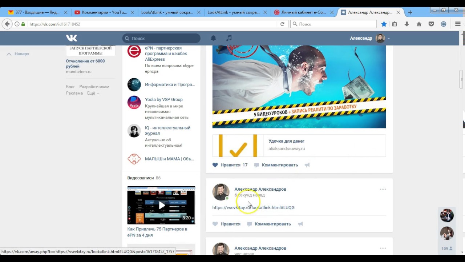
Task: Open the vsevkitay.ru lookatlink post link
Action: pos(253,207)
